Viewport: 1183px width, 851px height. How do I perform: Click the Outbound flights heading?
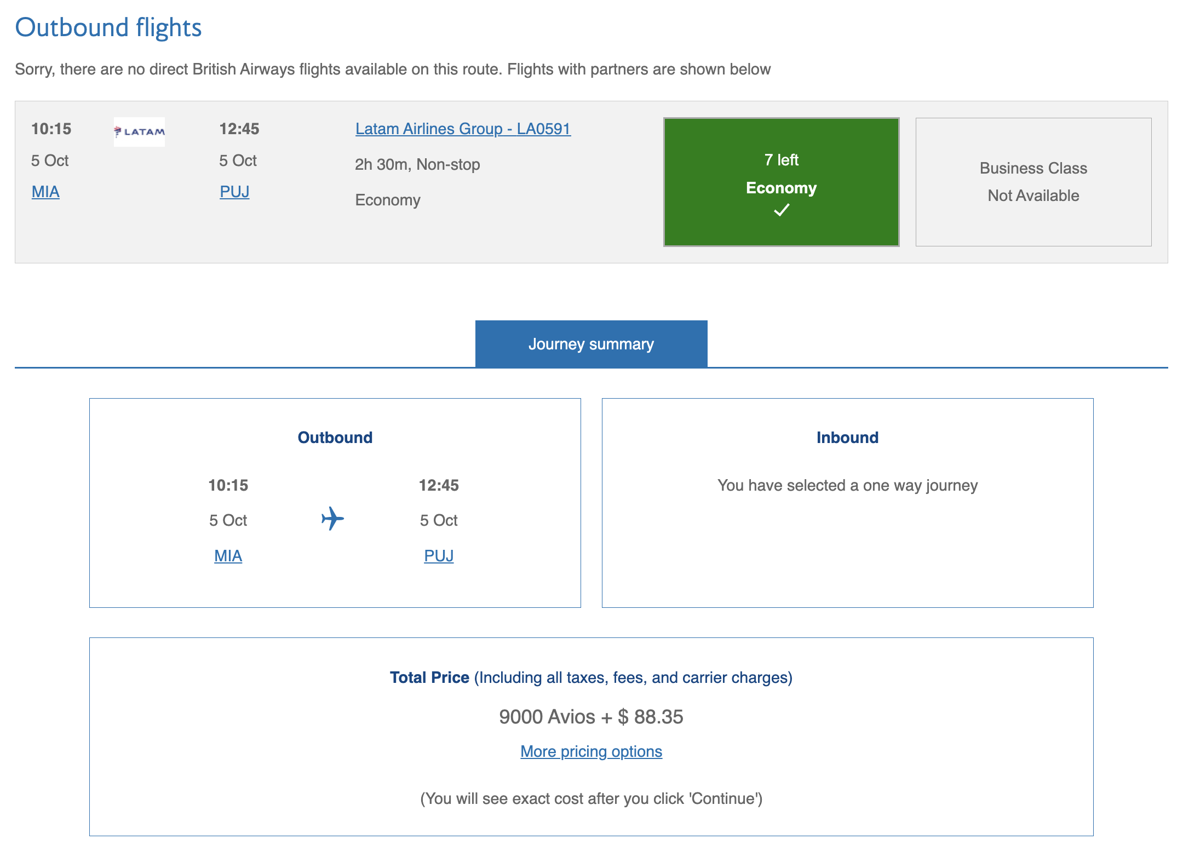[108, 27]
